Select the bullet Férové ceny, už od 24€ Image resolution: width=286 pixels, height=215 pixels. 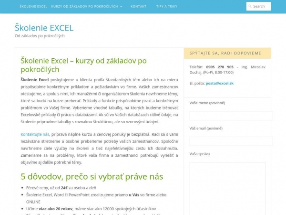click(x=61, y=188)
